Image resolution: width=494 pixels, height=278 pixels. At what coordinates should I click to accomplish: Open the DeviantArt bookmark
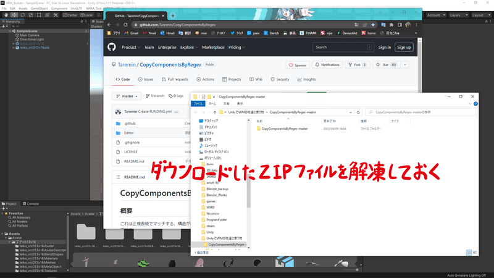click(347, 33)
